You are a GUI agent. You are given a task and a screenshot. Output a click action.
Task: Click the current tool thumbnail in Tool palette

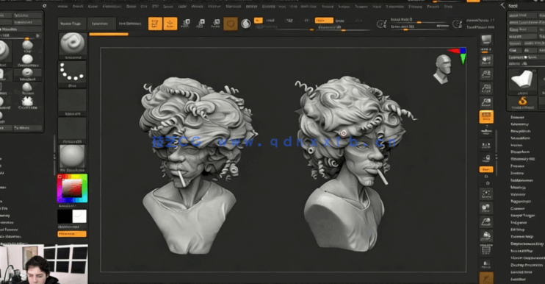pyautogui.click(x=523, y=81)
